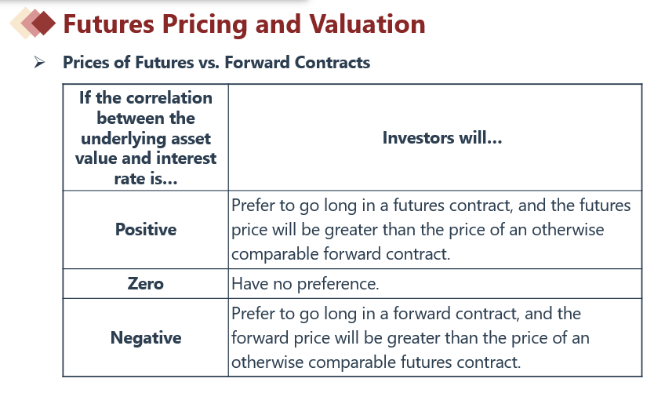Screen dimensions: 665x393
Task: Click the "If the correlation" header line
Action: (146, 98)
